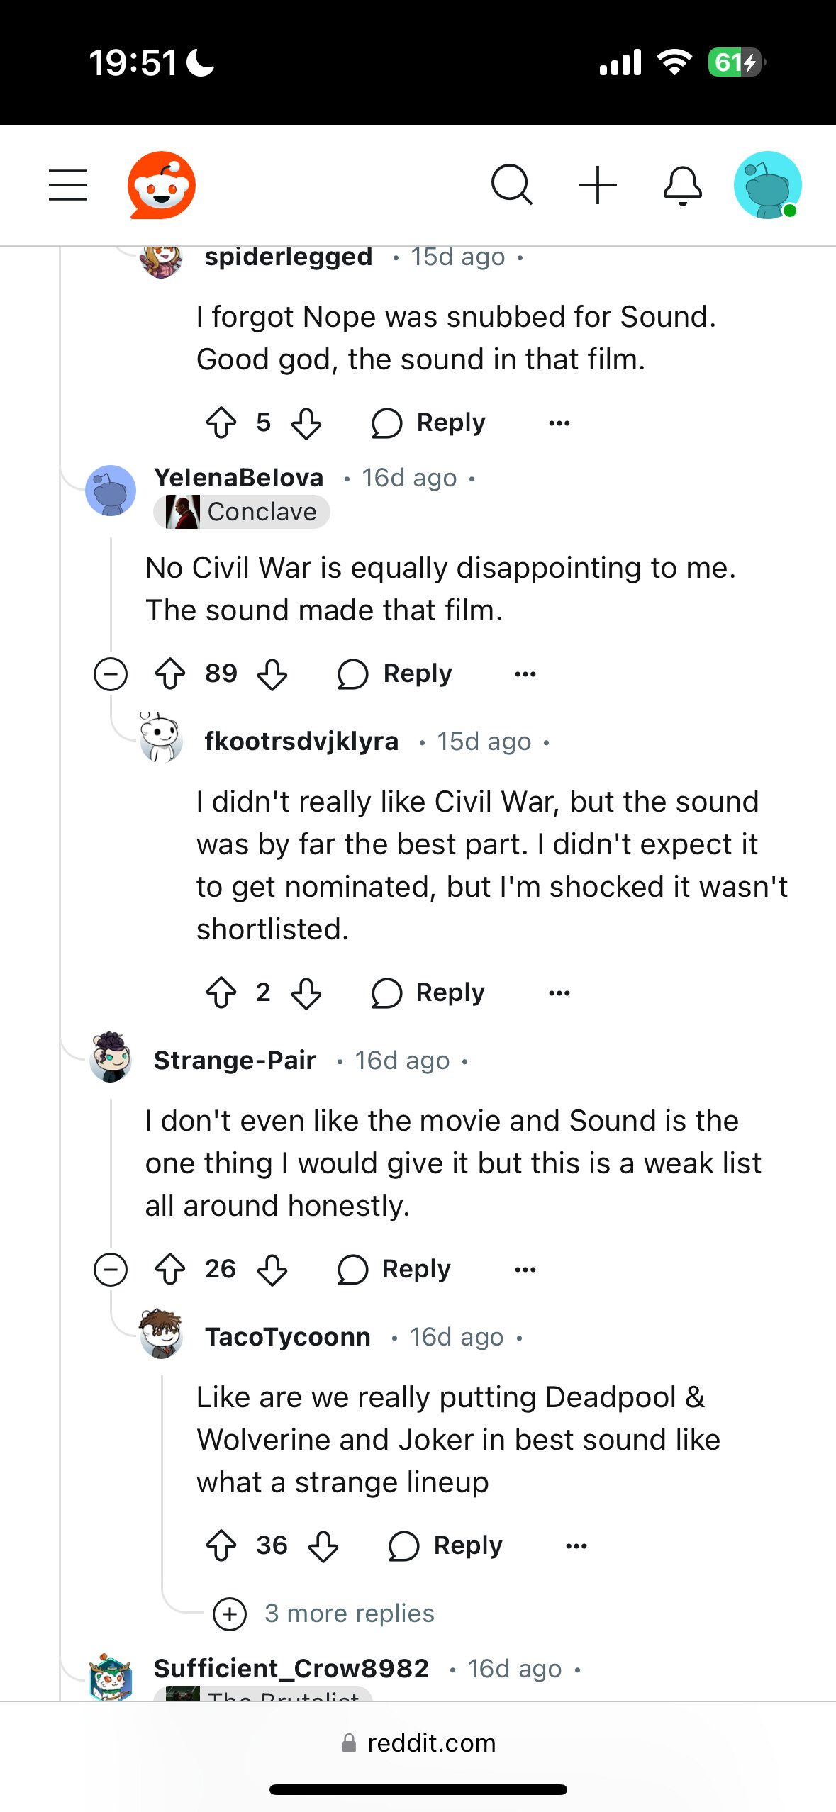Tap the plus create post icon

[598, 185]
